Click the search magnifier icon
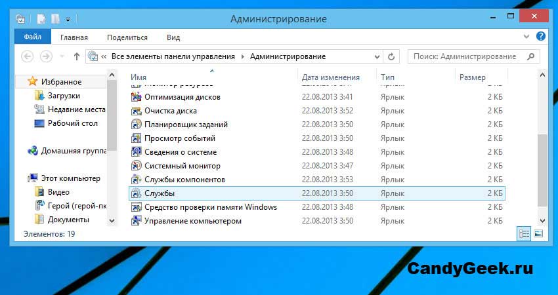 pos(530,56)
